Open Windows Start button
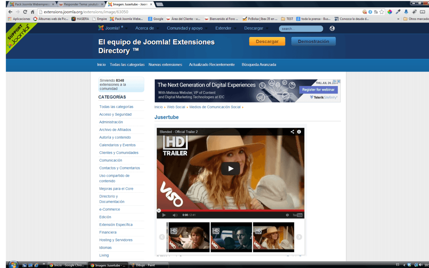The image size is (429, 268). click(13, 264)
